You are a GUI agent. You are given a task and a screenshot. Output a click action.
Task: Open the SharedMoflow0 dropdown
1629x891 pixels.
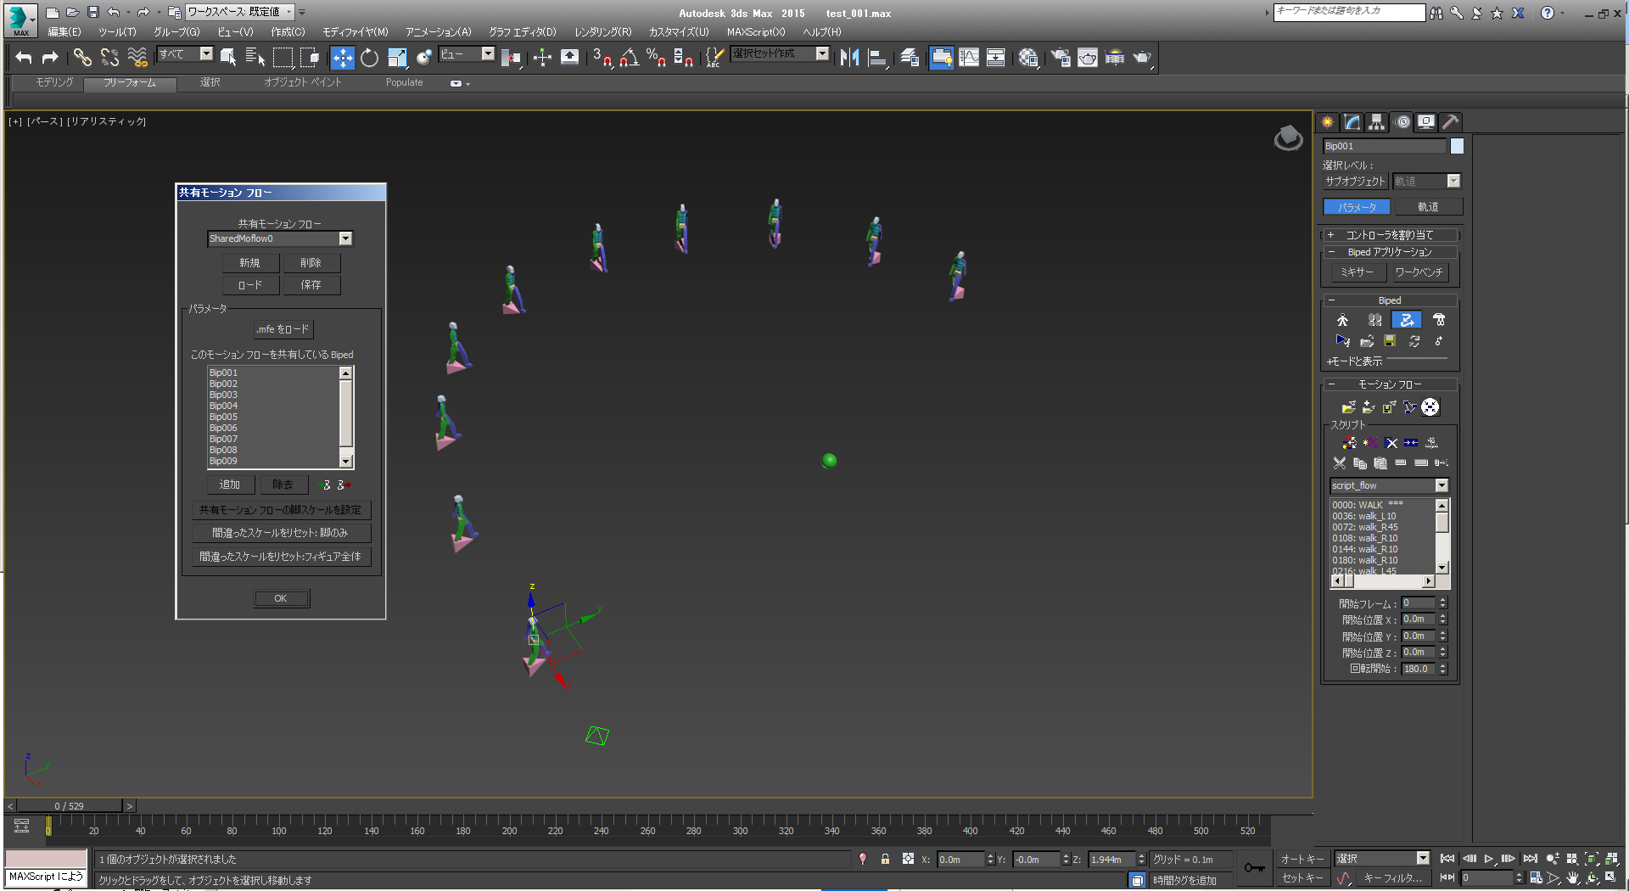[345, 238]
